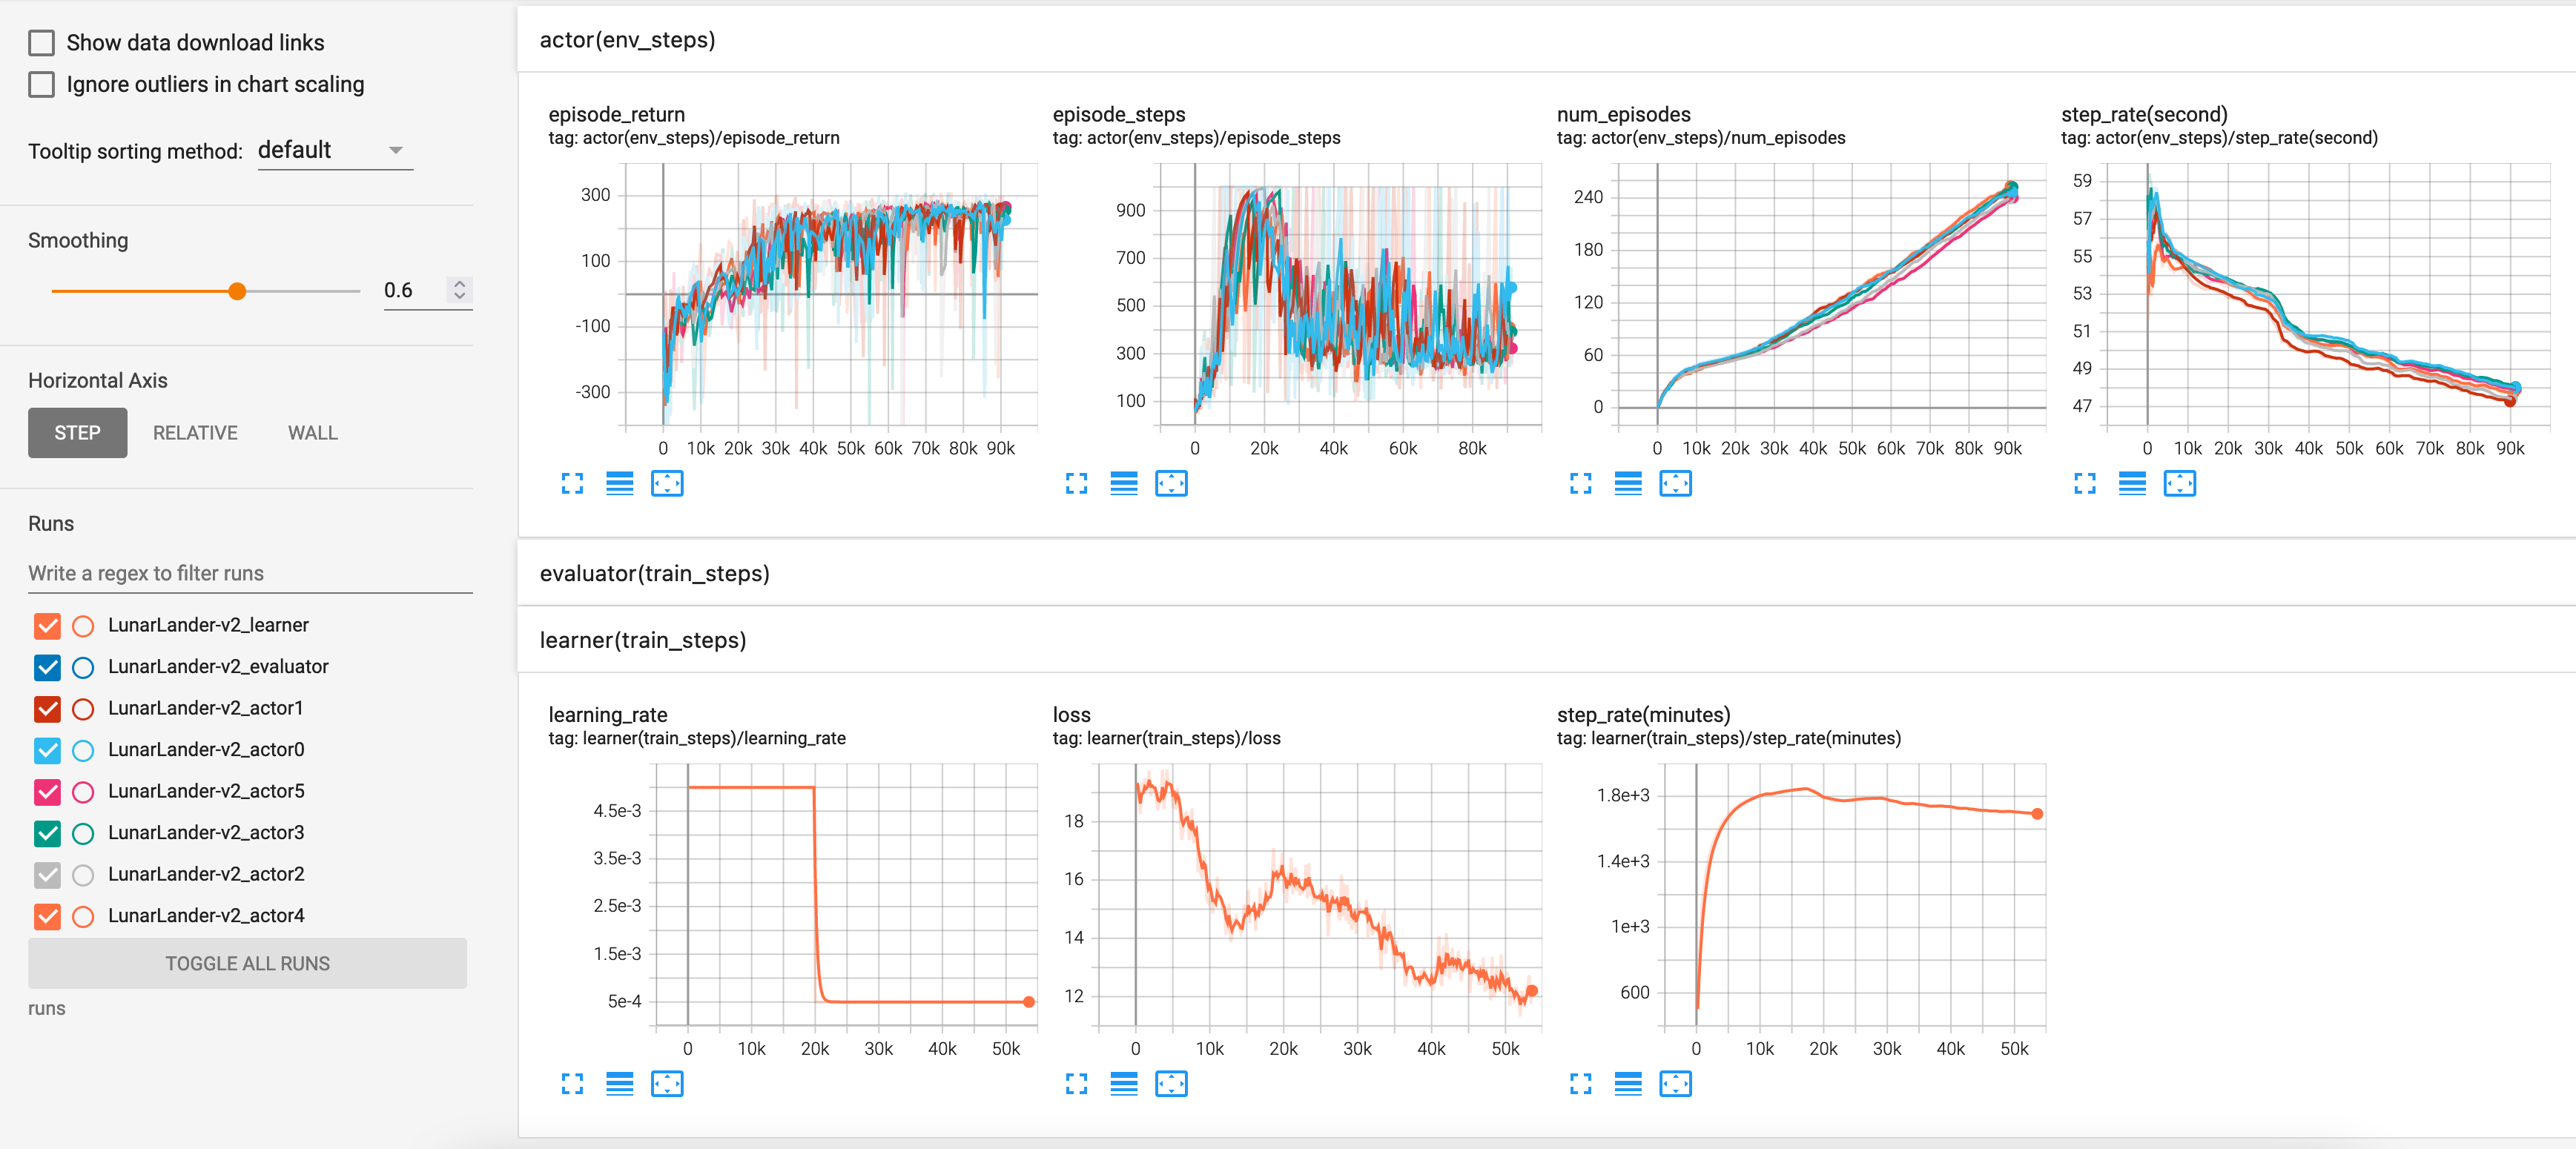The height and width of the screenshot is (1149, 2576).
Task: Open the Tooltip sorting method dropdown
Action: pos(335,150)
